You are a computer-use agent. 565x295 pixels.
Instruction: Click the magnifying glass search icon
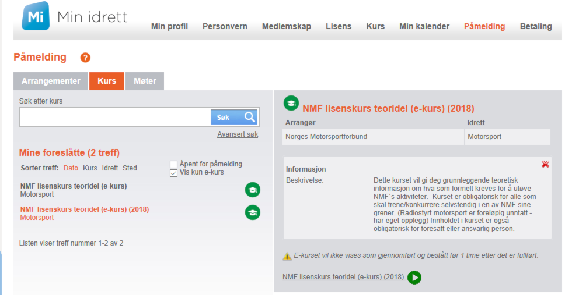click(249, 117)
